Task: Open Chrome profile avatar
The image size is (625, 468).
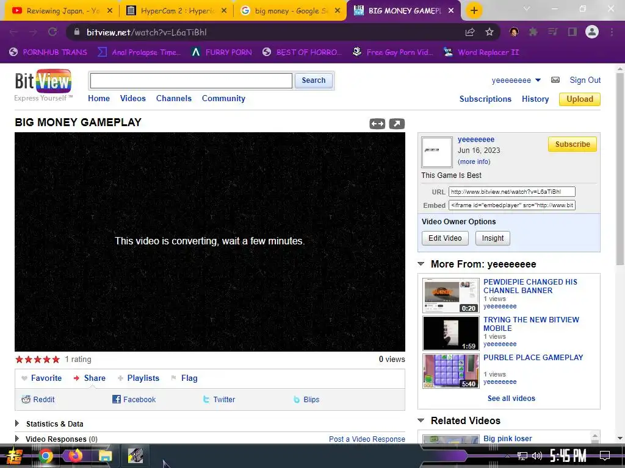Action: (592, 32)
